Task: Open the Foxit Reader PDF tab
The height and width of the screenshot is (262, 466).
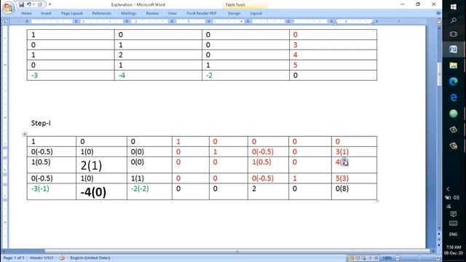Action: 201,13
